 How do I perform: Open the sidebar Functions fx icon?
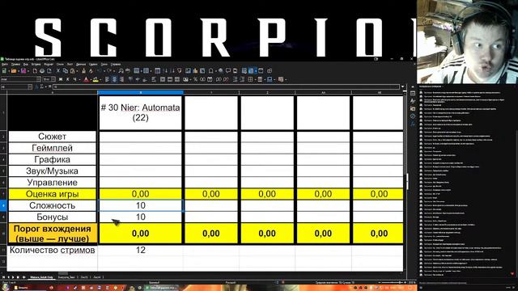coord(413,124)
